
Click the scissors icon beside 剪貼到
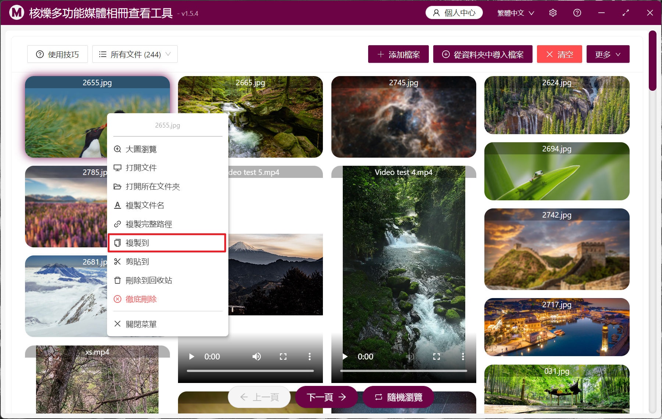pyautogui.click(x=117, y=261)
